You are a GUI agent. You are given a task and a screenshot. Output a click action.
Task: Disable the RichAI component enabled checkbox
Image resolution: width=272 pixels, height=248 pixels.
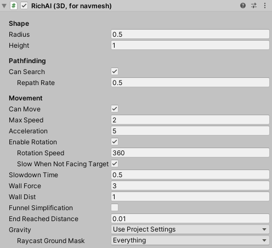[24, 5]
